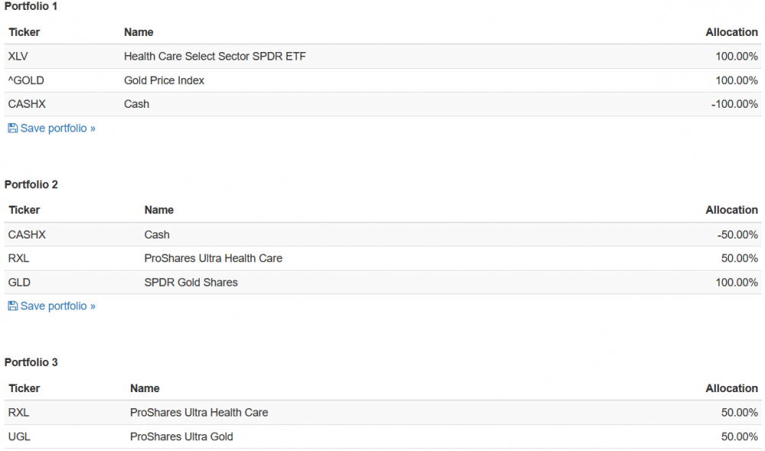Open the Save portfolio link text for Portfolio 1
The width and height of the screenshot is (765, 451).
click(57, 128)
